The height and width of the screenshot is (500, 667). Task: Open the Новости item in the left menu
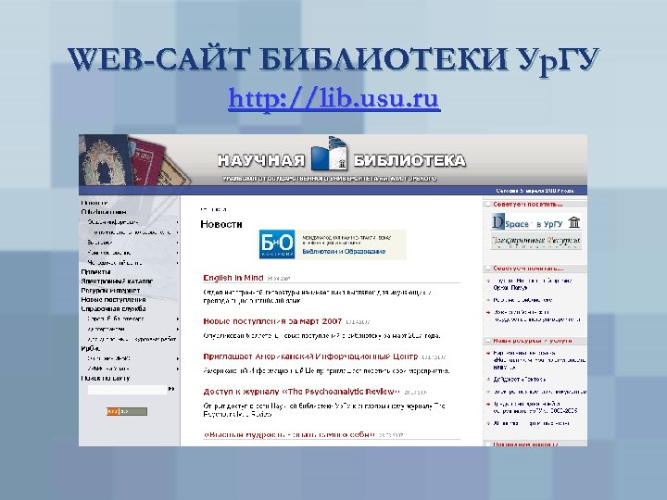(94, 203)
